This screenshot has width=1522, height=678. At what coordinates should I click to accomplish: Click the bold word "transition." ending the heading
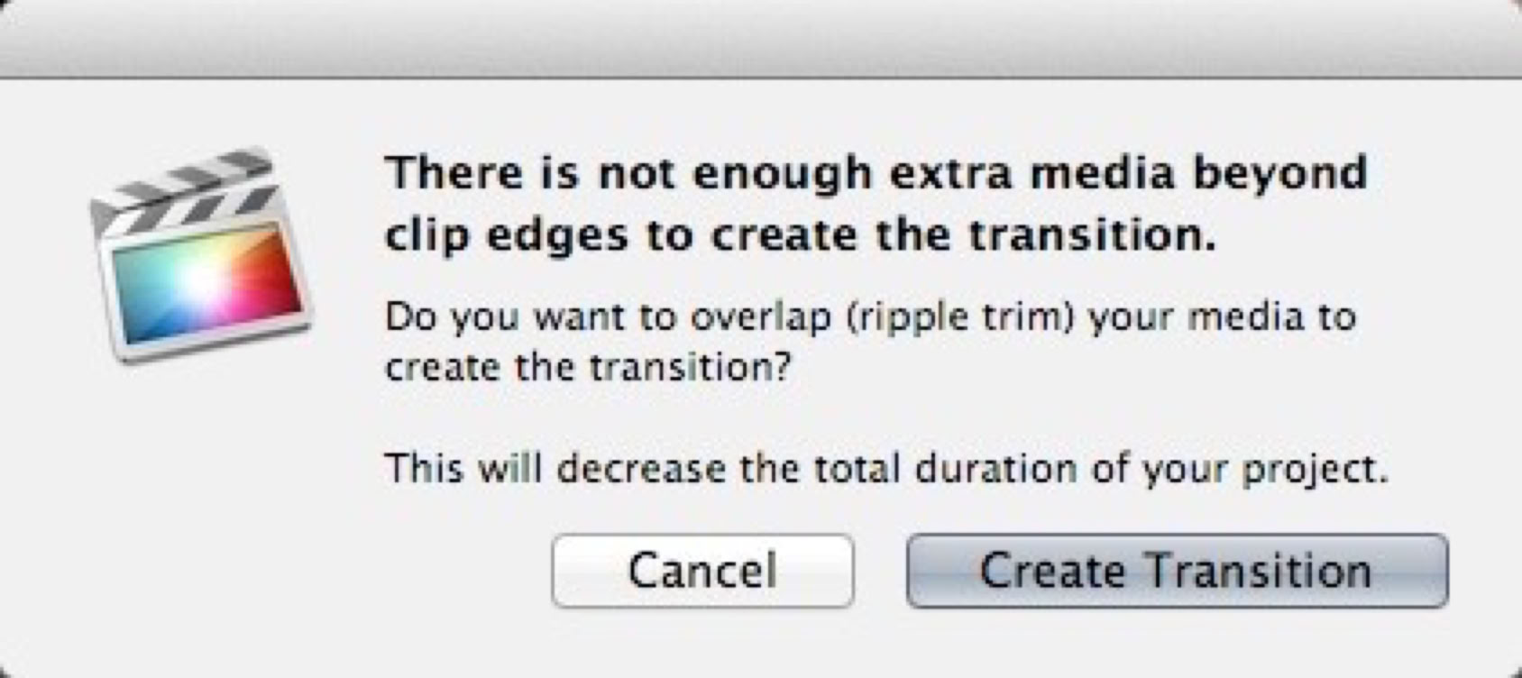tap(1093, 235)
